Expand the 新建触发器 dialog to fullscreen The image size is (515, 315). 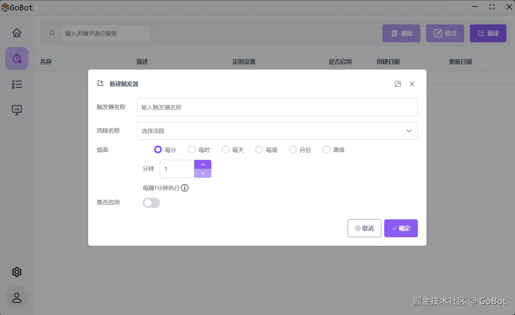[398, 84]
